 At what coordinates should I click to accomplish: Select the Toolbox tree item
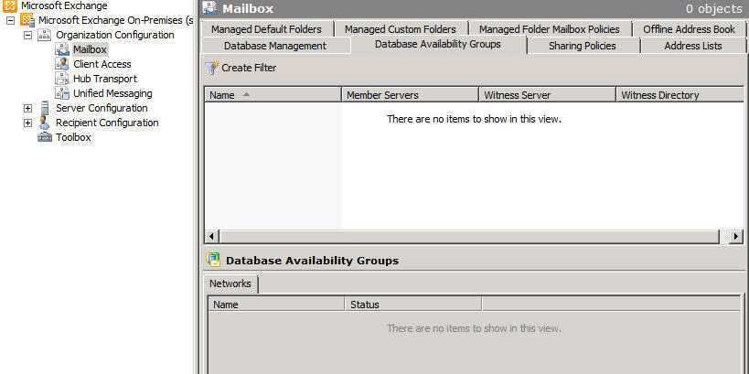click(73, 137)
